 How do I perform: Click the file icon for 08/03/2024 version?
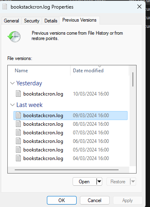(x=18, y=124)
